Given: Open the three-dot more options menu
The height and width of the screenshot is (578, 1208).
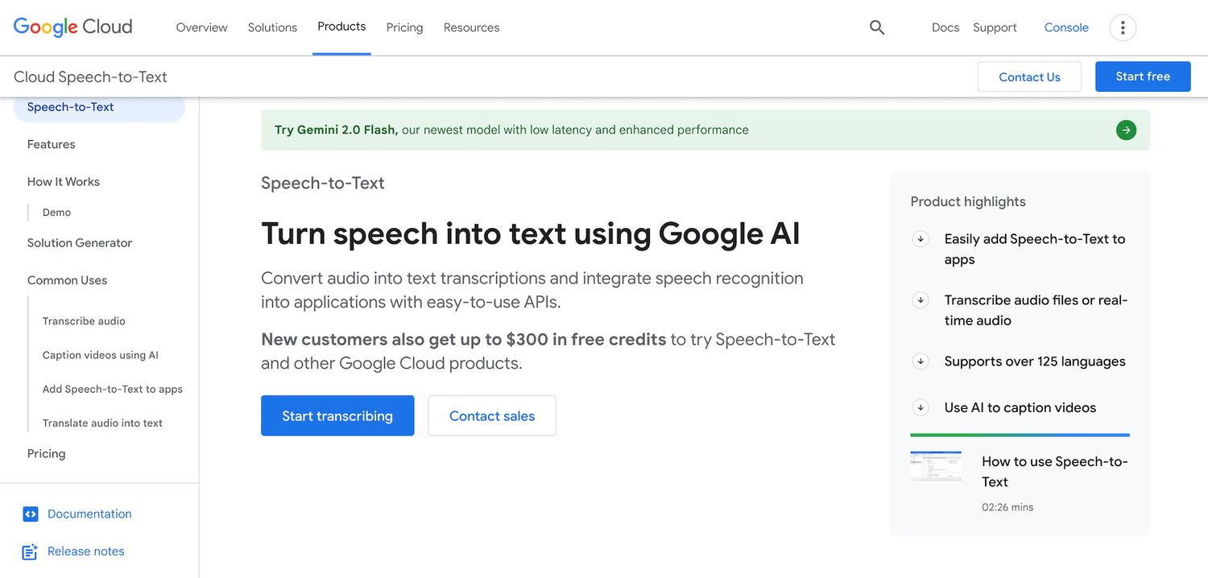Looking at the screenshot, I should (1123, 27).
